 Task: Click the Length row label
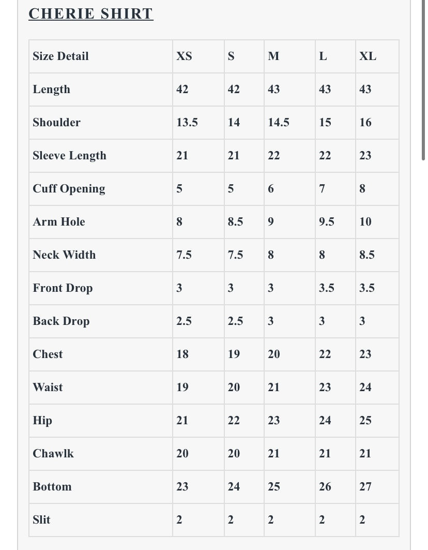[51, 90]
